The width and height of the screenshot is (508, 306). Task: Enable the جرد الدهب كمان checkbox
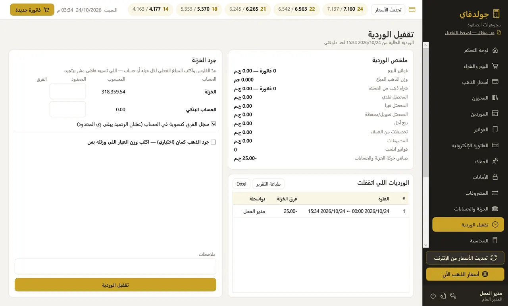[x=214, y=142]
